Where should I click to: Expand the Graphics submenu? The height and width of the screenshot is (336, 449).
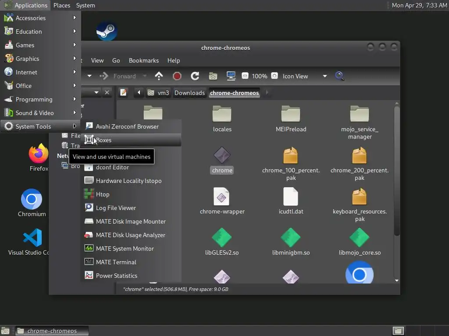pyautogui.click(x=40, y=59)
